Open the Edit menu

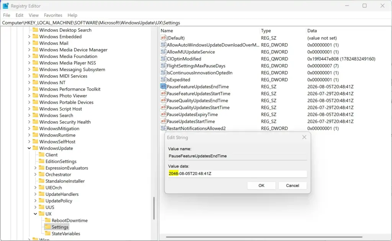coord(19,15)
